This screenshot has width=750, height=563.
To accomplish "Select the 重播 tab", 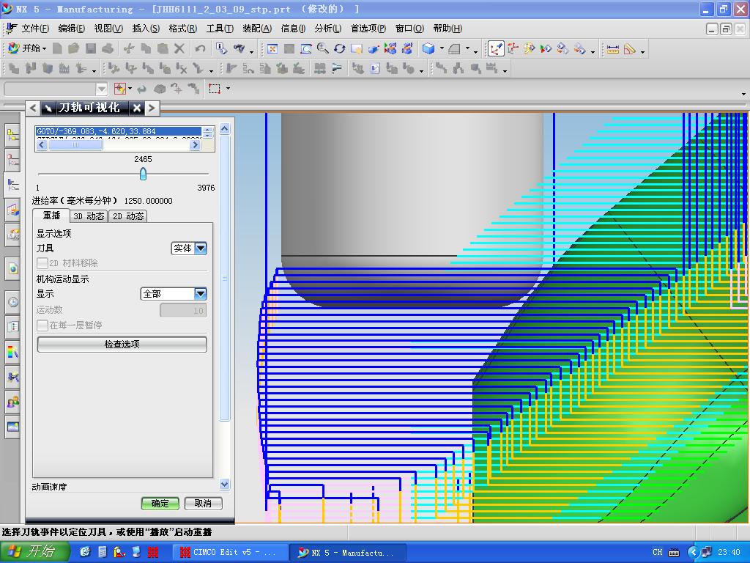I will (x=52, y=216).
